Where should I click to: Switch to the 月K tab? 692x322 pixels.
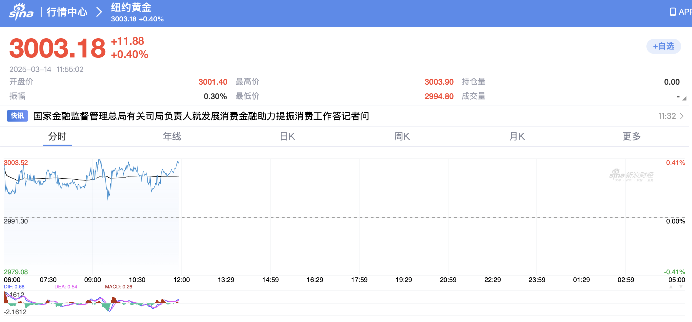pyautogui.click(x=517, y=136)
